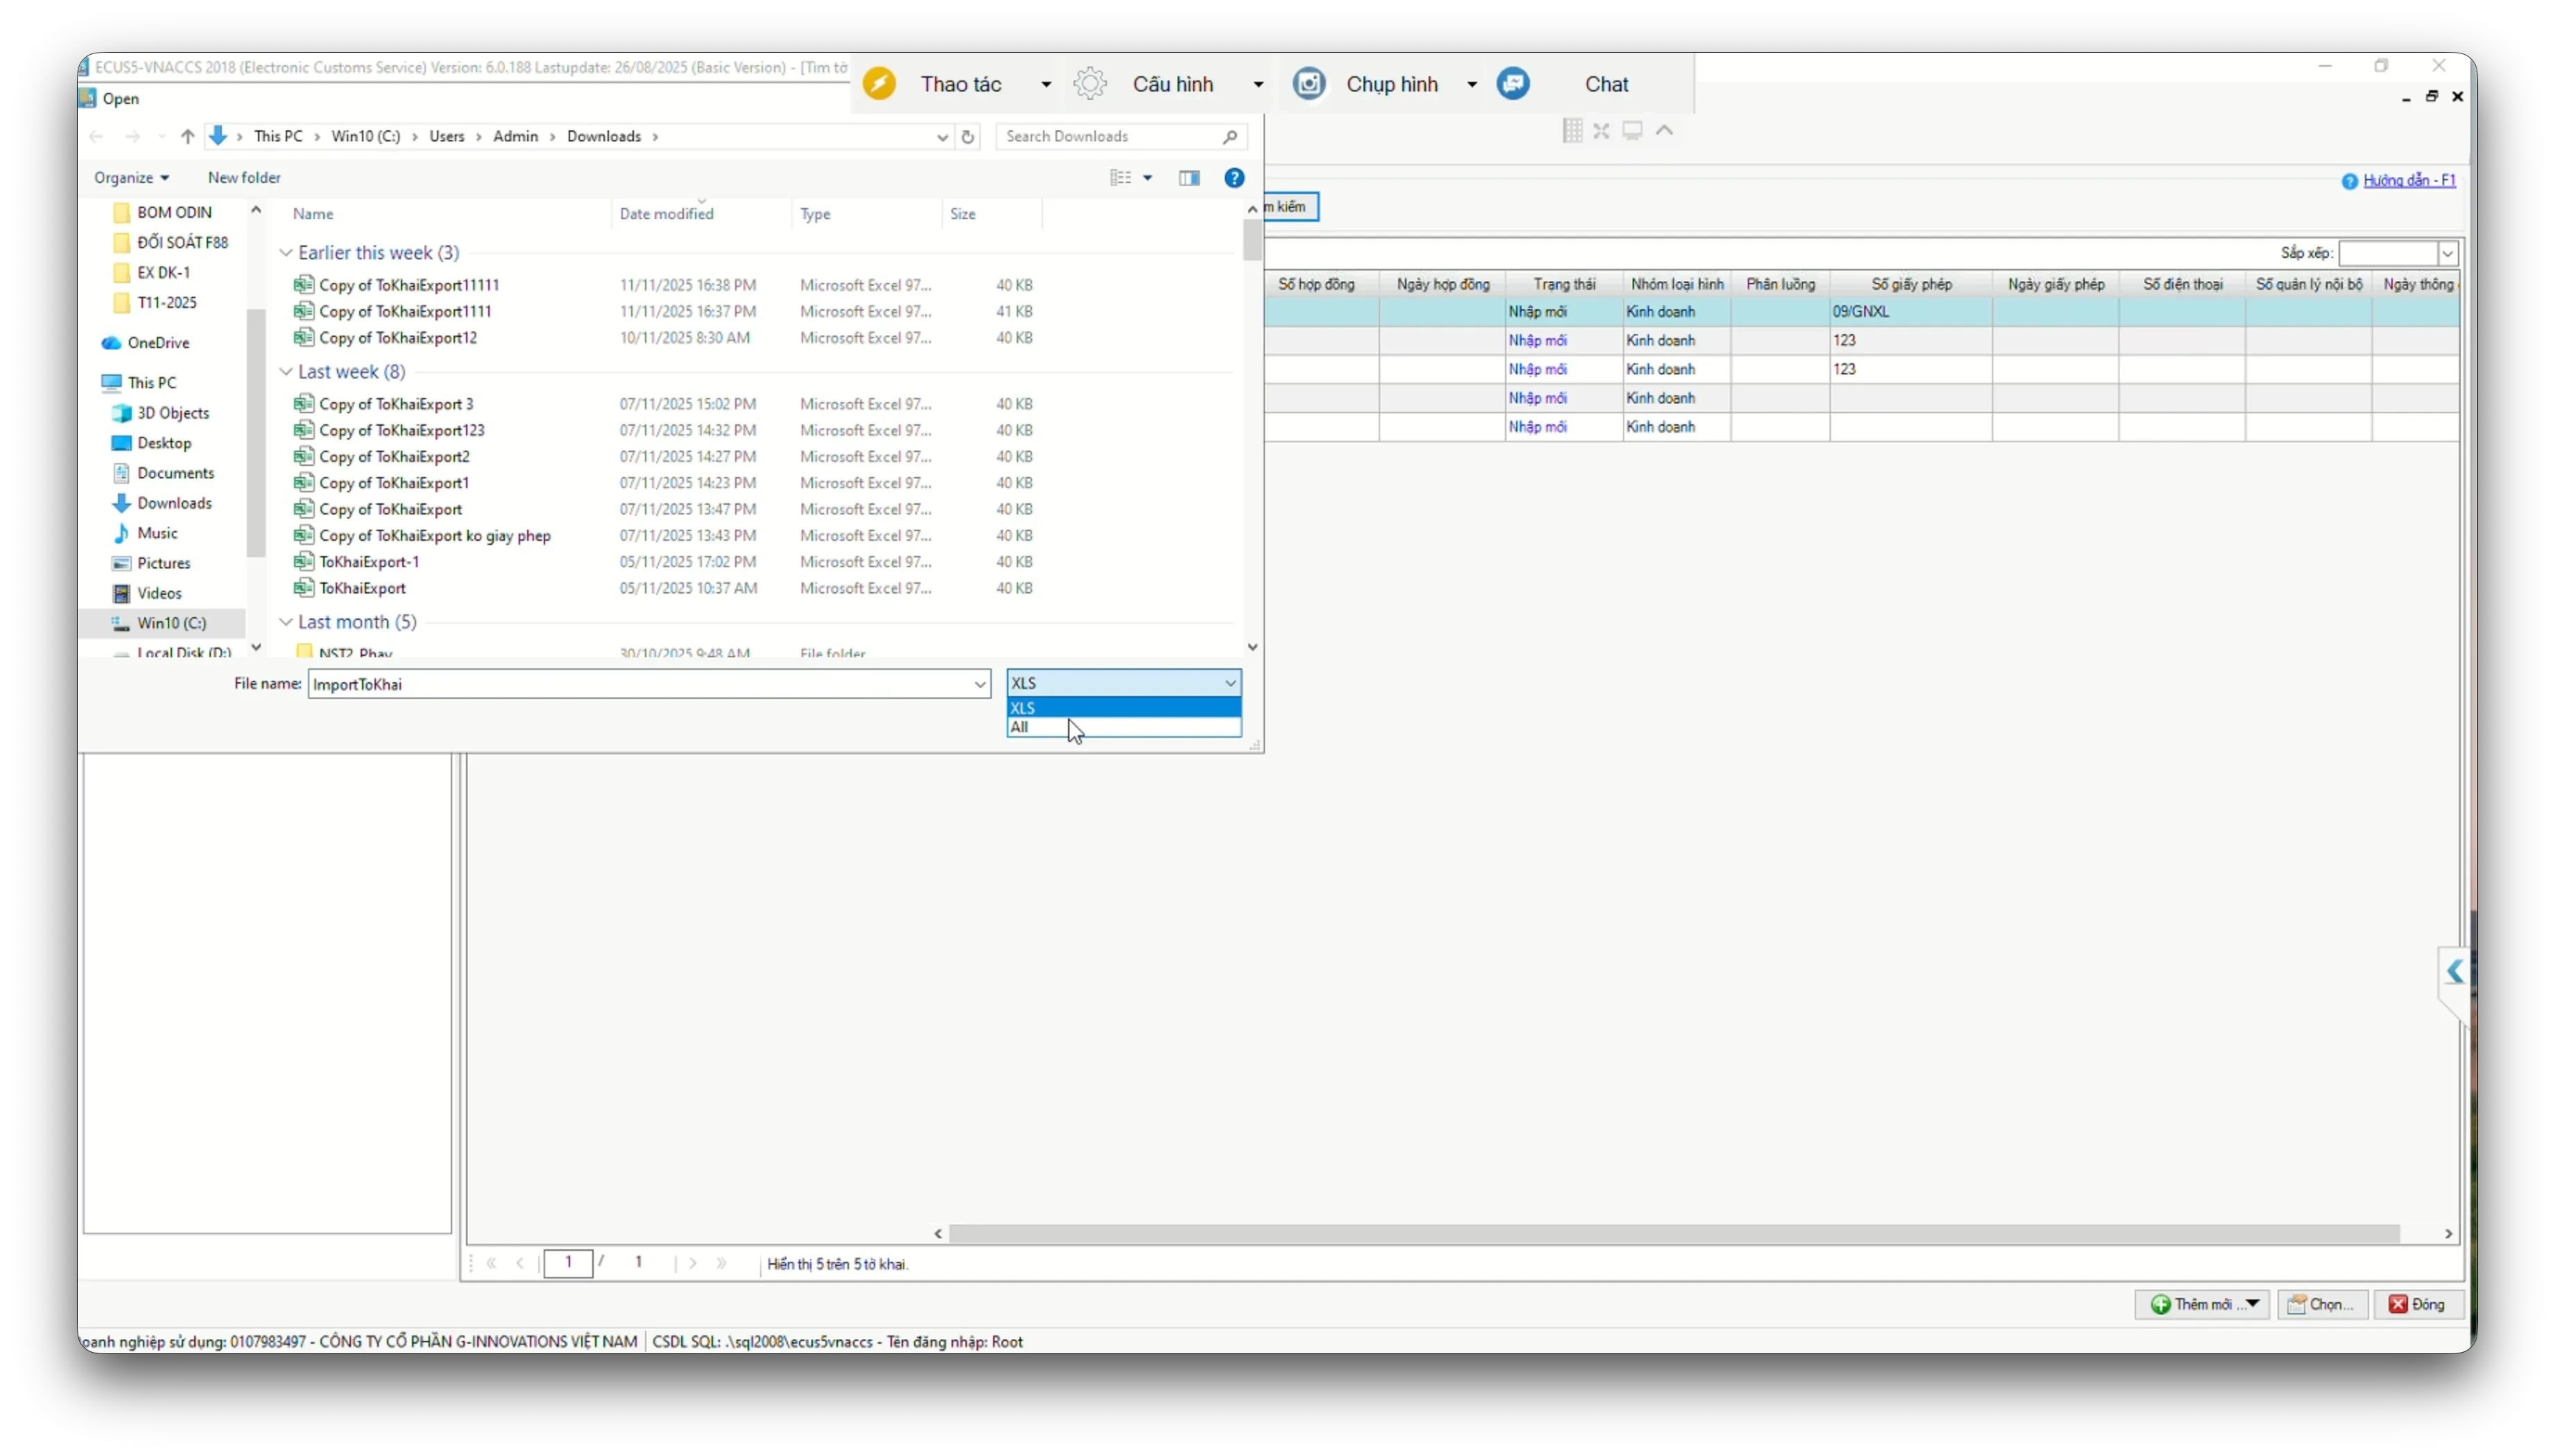Click the Cấu hình gear icon
Image resolution: width=2555 pixels, height=1456 pixels.
pyautogui.click(x=1090, y=84)
